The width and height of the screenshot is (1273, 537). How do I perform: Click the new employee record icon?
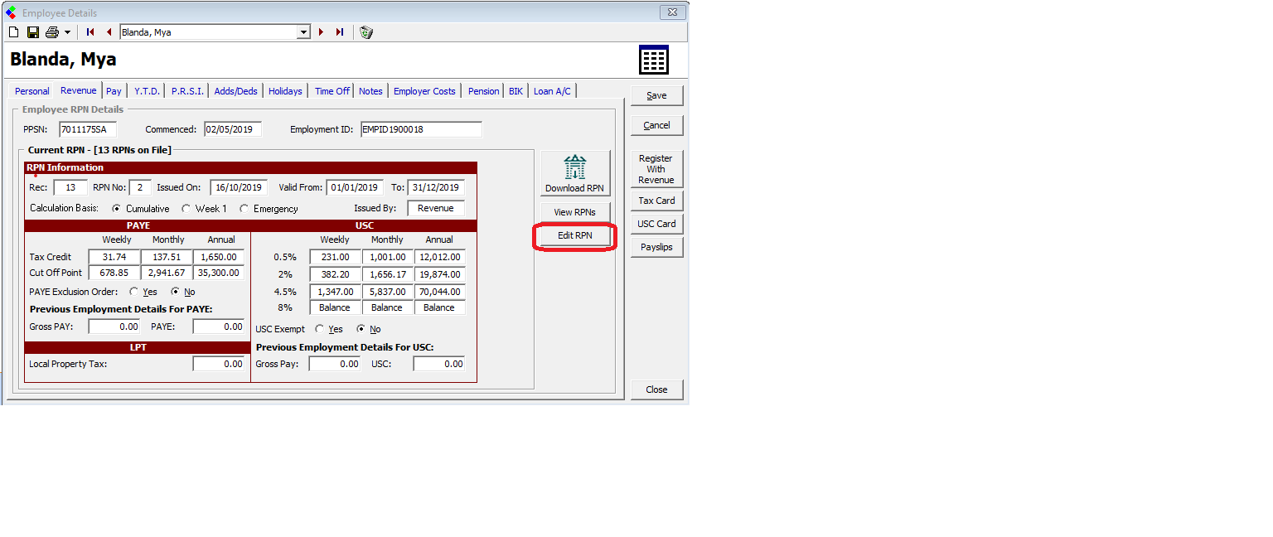(x=13, y=32)
